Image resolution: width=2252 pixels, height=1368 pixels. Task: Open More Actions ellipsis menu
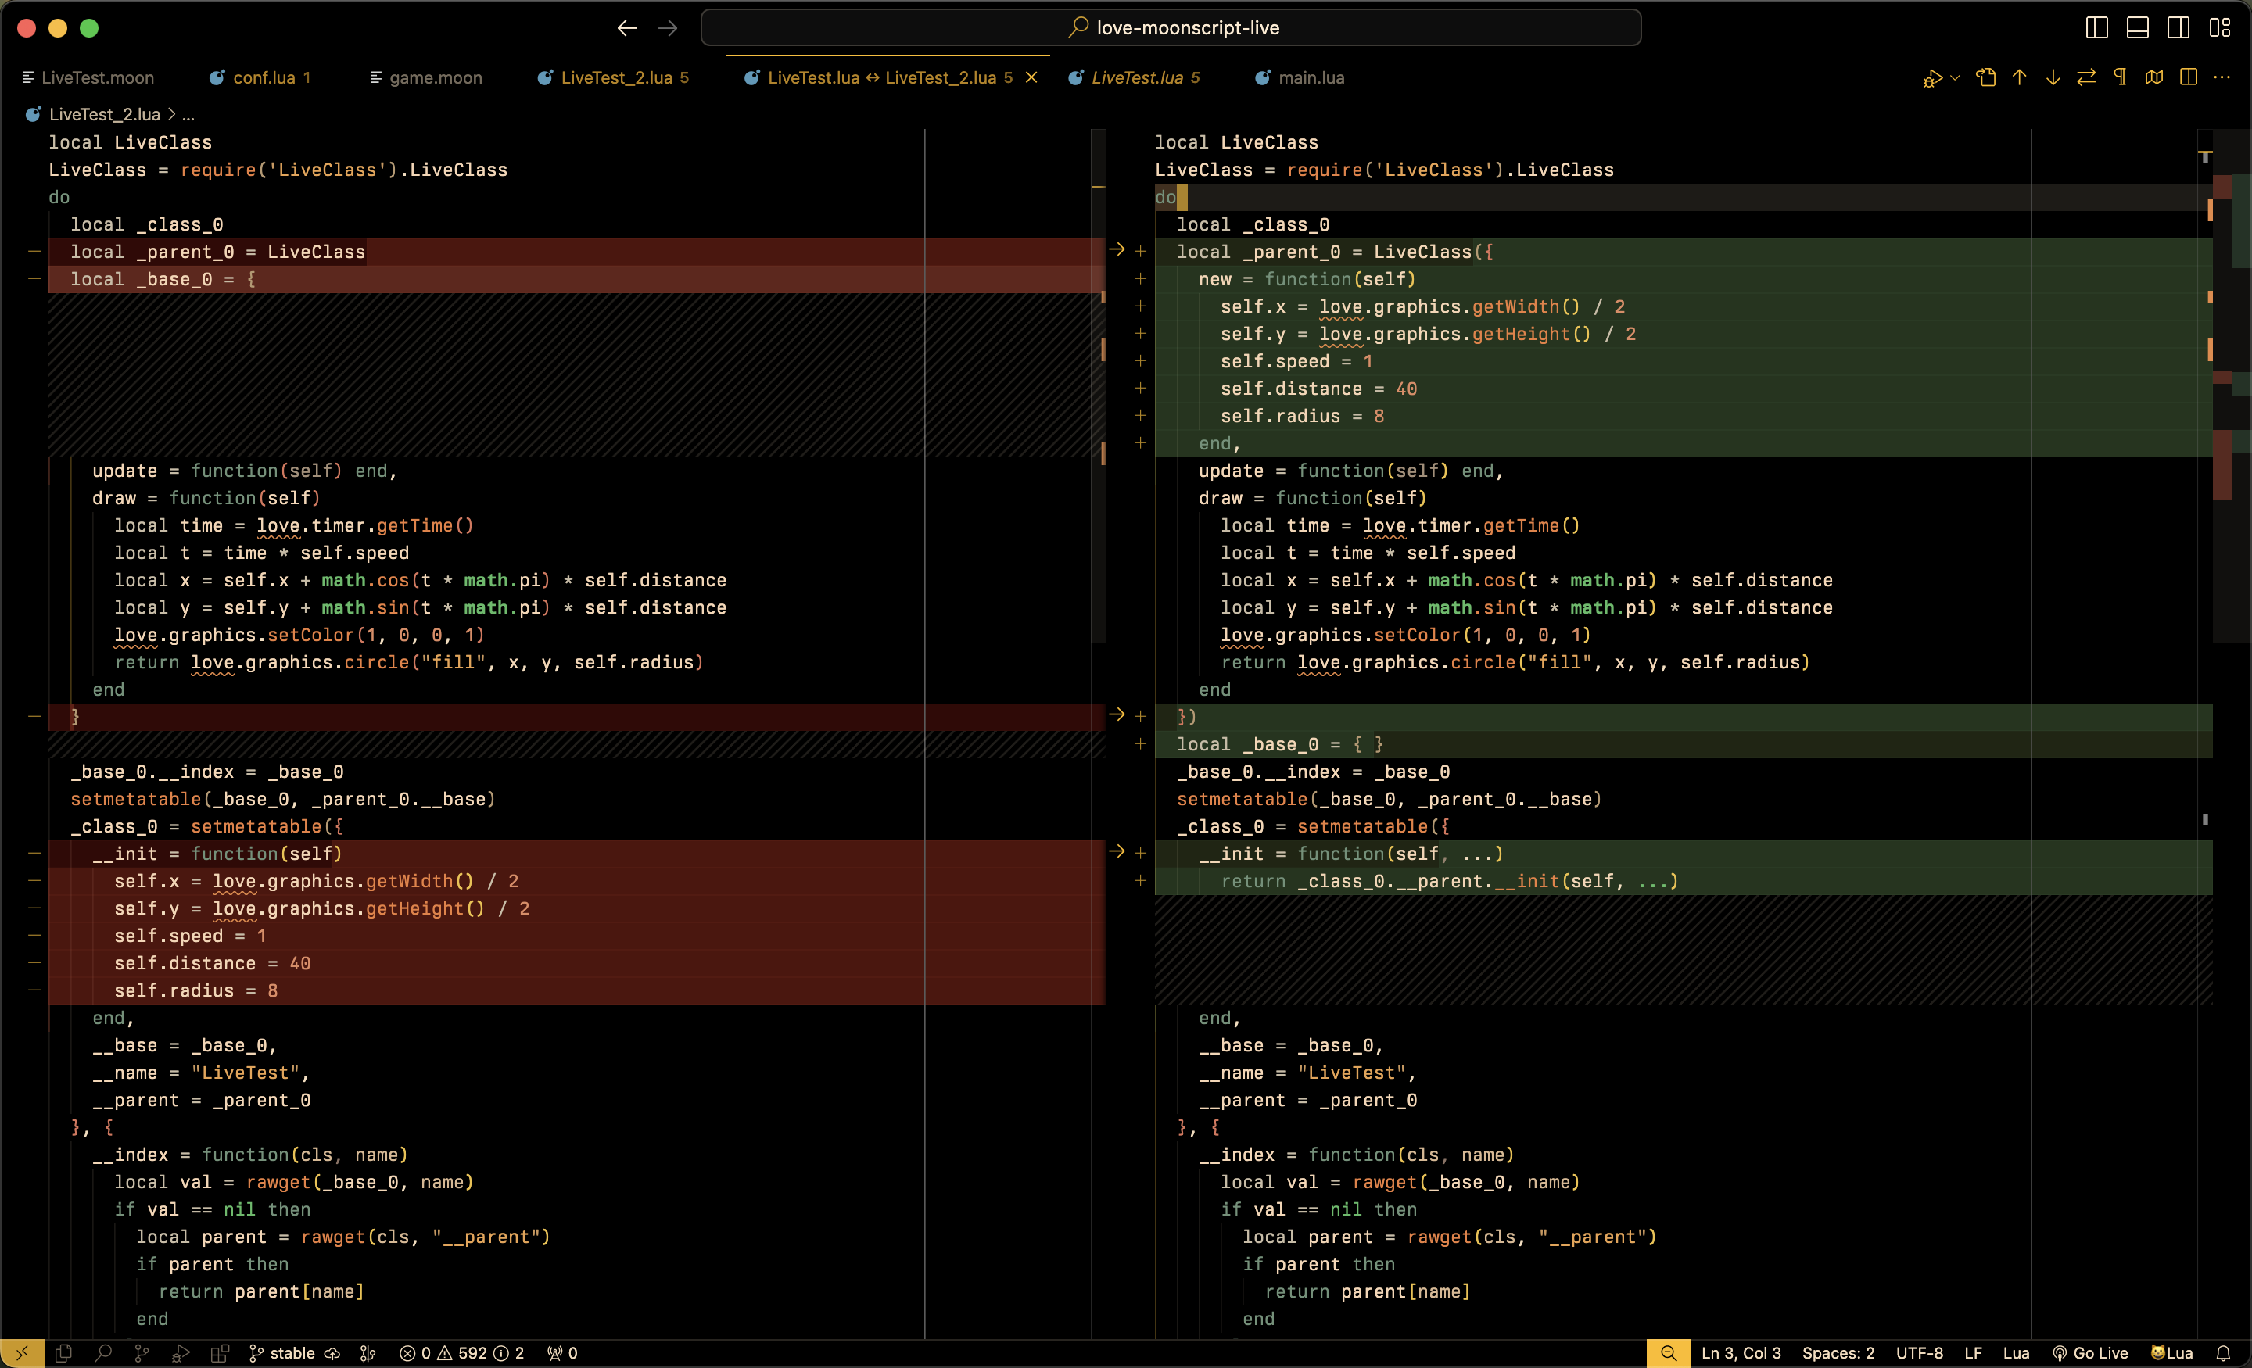pos(2222,77)
